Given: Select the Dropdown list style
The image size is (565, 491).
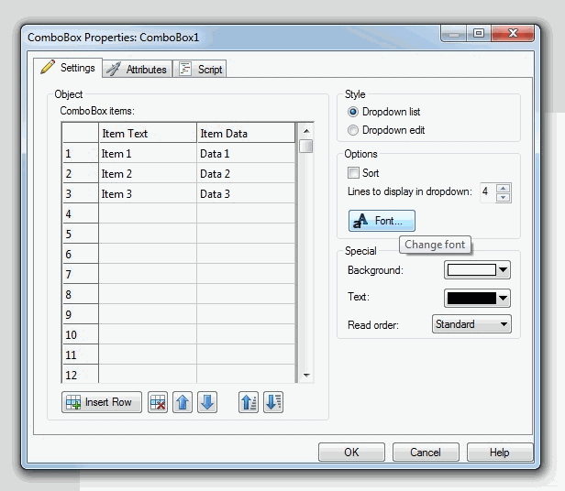Looking at the screenshot, I should pos(354,112).
